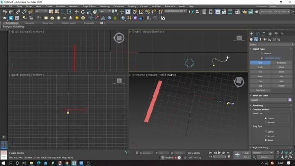Image resolution: width=295 pixels, height=166 pixels.
Task: Click the Play Animation button
Action: 219,153
